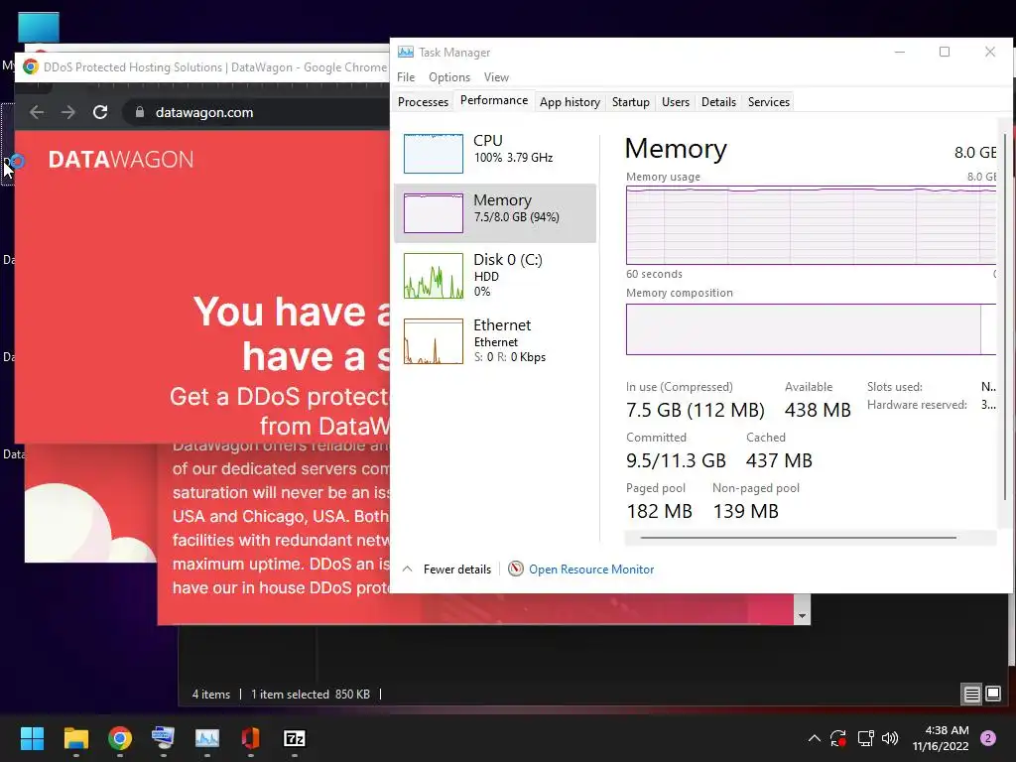
Task: Select the Memory performance item
Action: point(495,213)
